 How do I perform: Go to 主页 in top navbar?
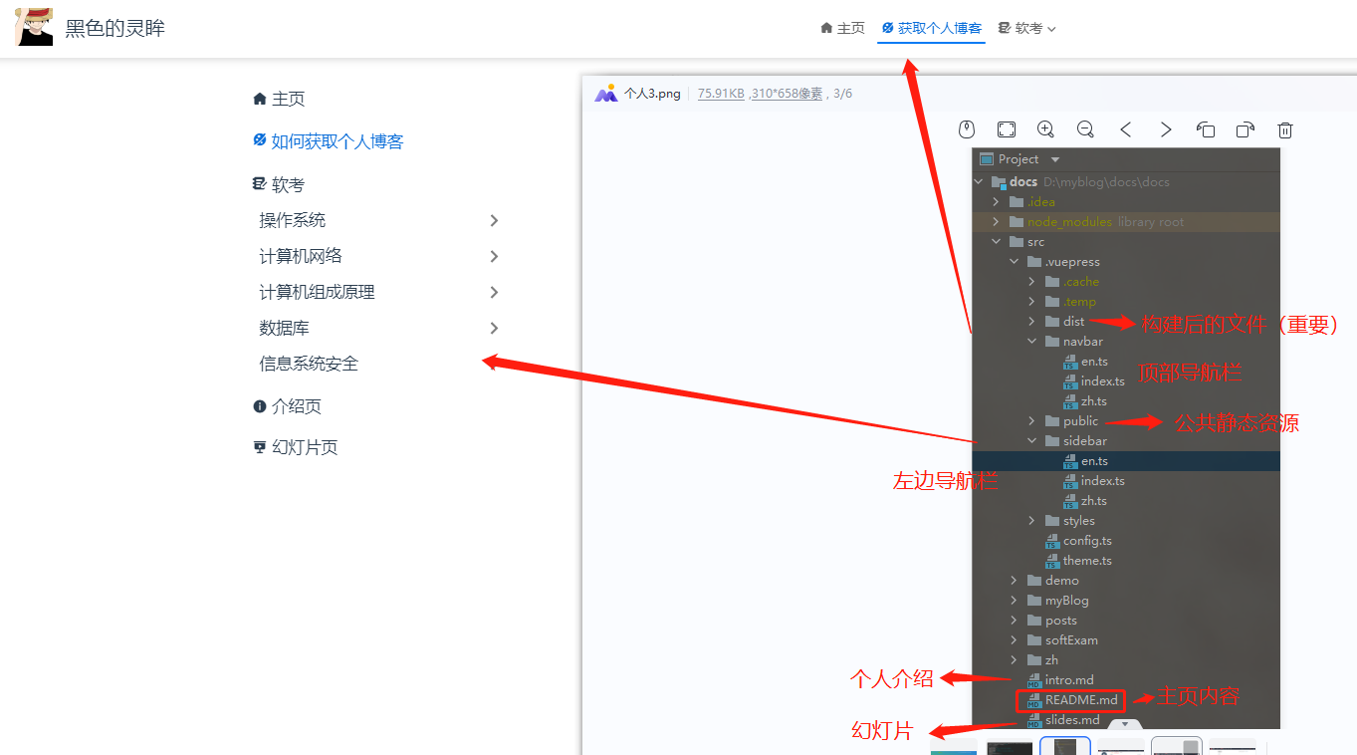[842, 28]
